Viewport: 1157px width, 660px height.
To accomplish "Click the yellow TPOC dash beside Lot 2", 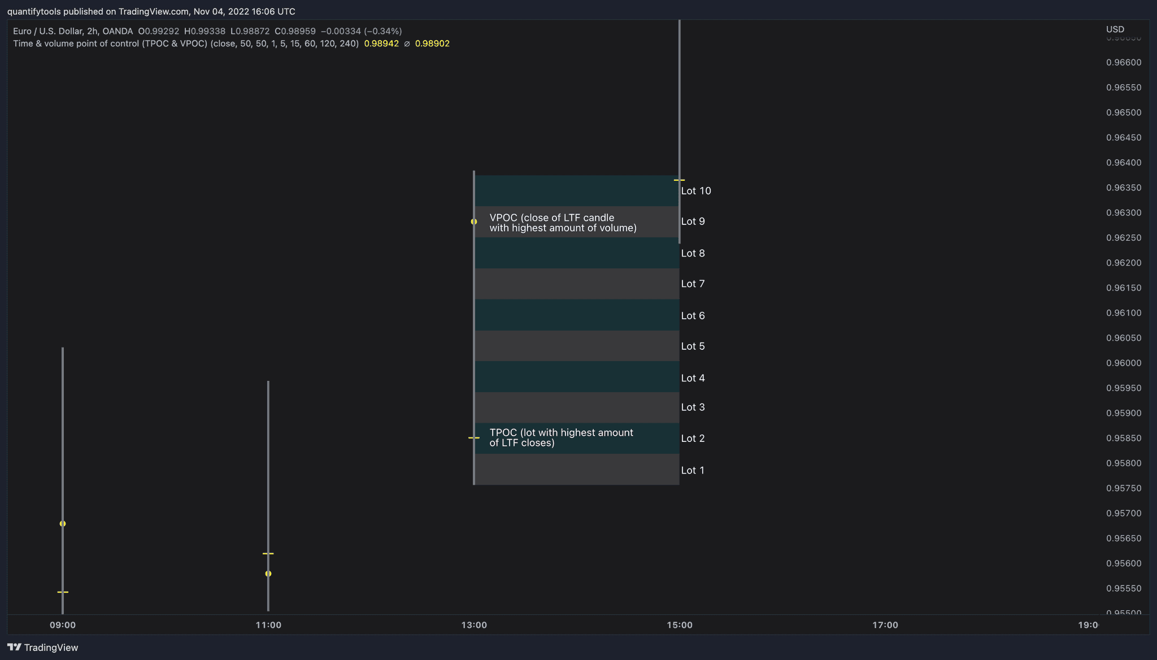I will tap(475, 438).
